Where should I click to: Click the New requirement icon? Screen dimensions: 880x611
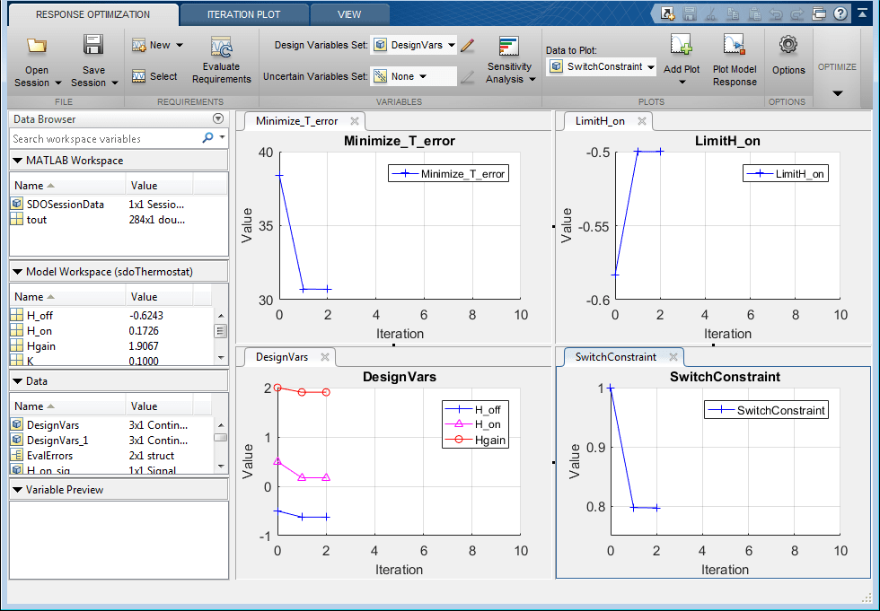pos(138,46)
